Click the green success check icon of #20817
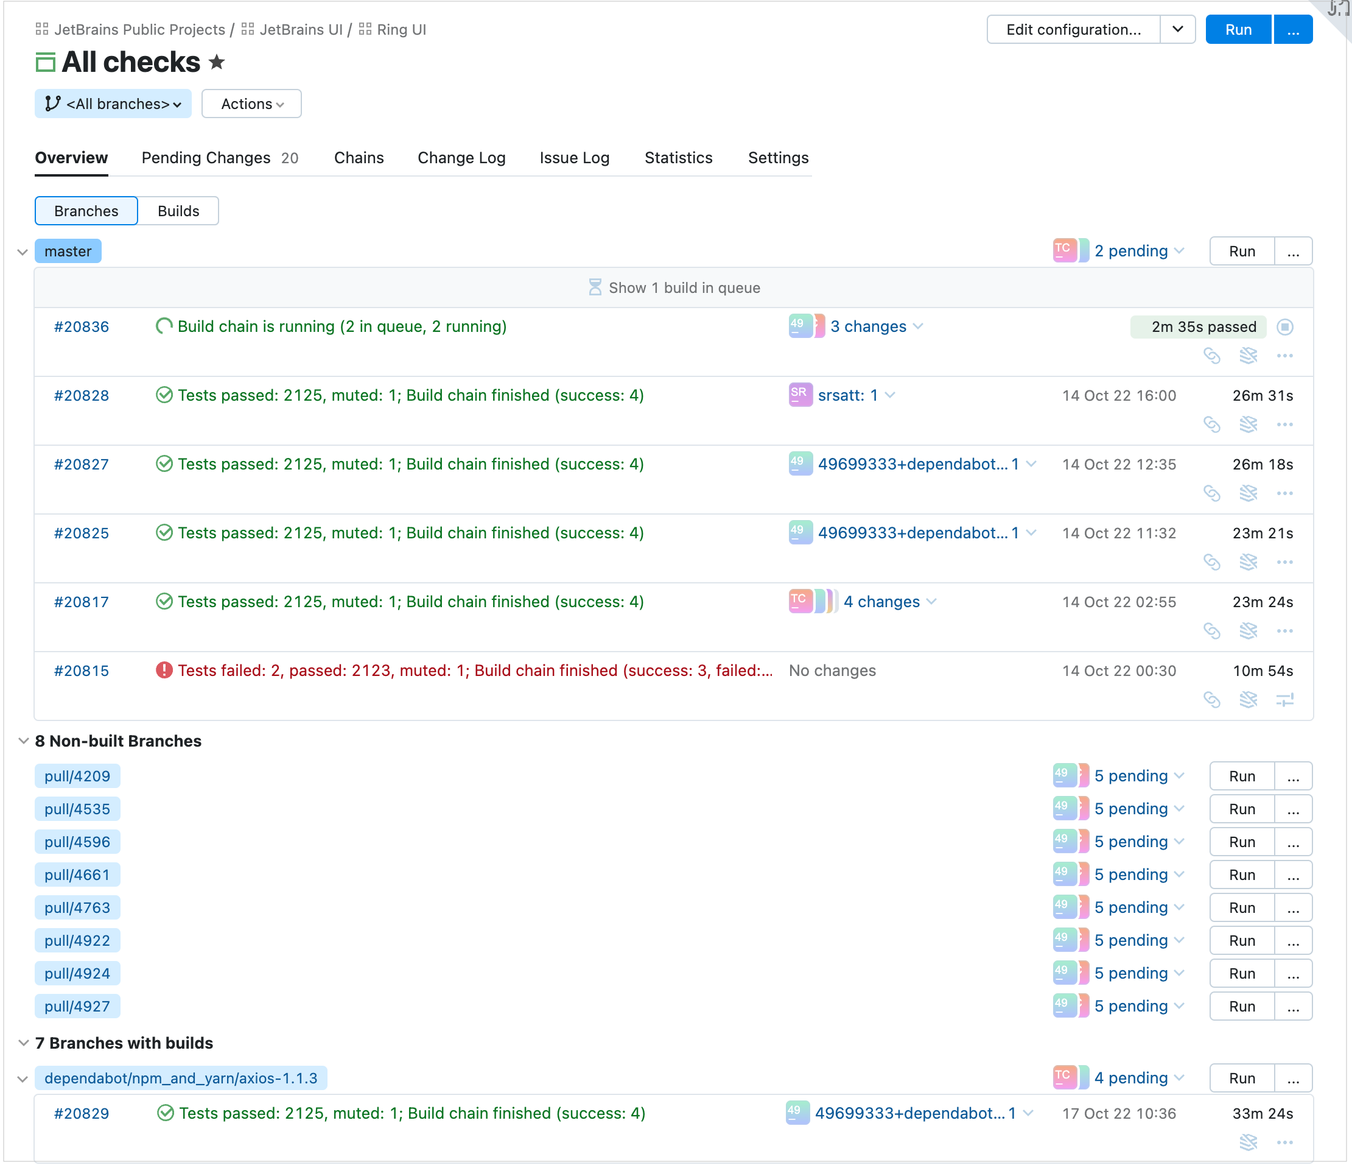 pyautogui.click(x=164, y=602)
